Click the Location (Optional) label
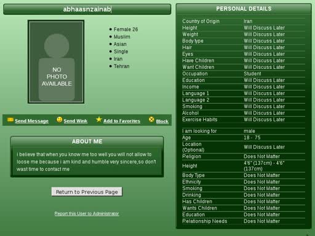This screenshot has height=236, width=315. [x=193, y=147]
